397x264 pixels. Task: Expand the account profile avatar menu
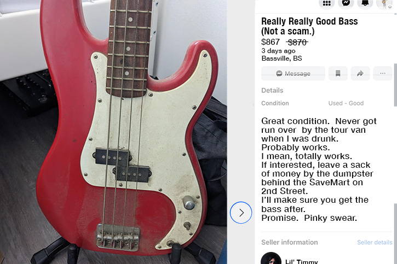click(384, 3)
